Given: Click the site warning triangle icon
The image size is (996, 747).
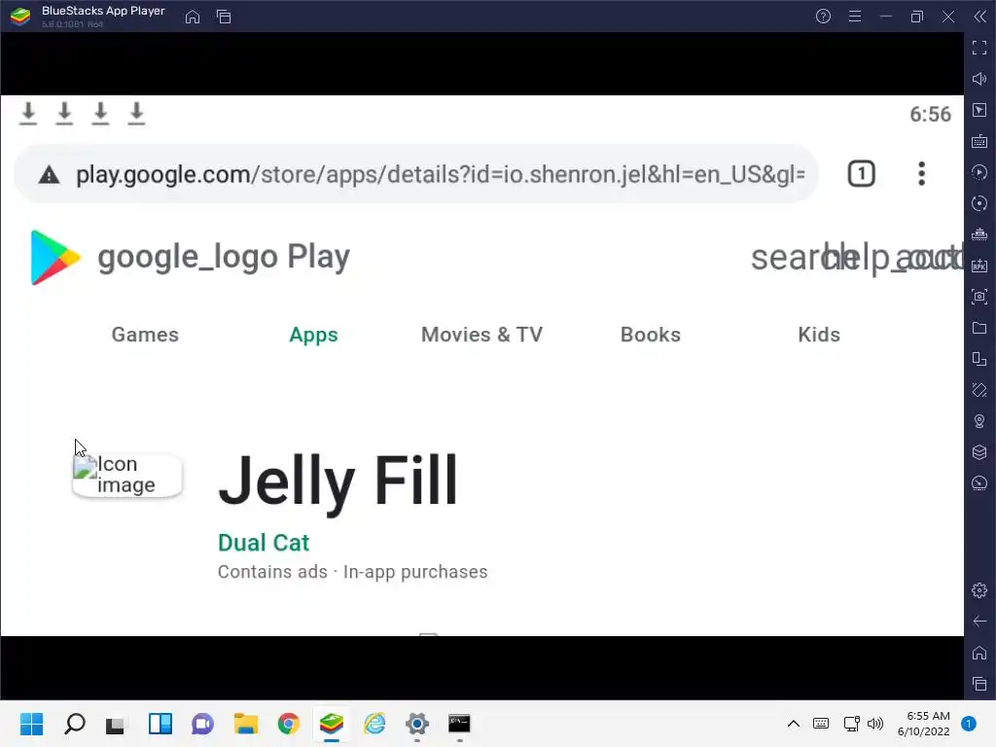Looking at the screenshot, I should 49,175.
